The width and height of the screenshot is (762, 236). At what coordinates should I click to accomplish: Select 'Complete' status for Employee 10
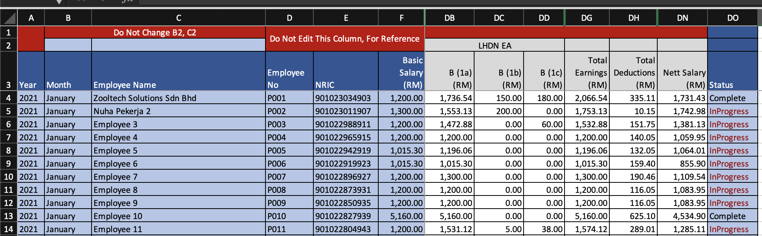733,216
